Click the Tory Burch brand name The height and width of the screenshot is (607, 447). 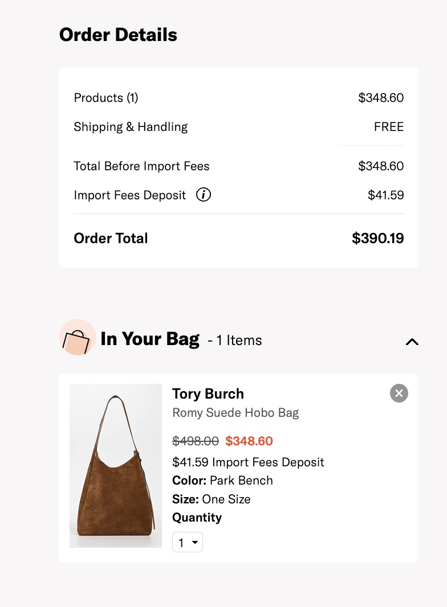pyautogui.click(x=208, y=394)
